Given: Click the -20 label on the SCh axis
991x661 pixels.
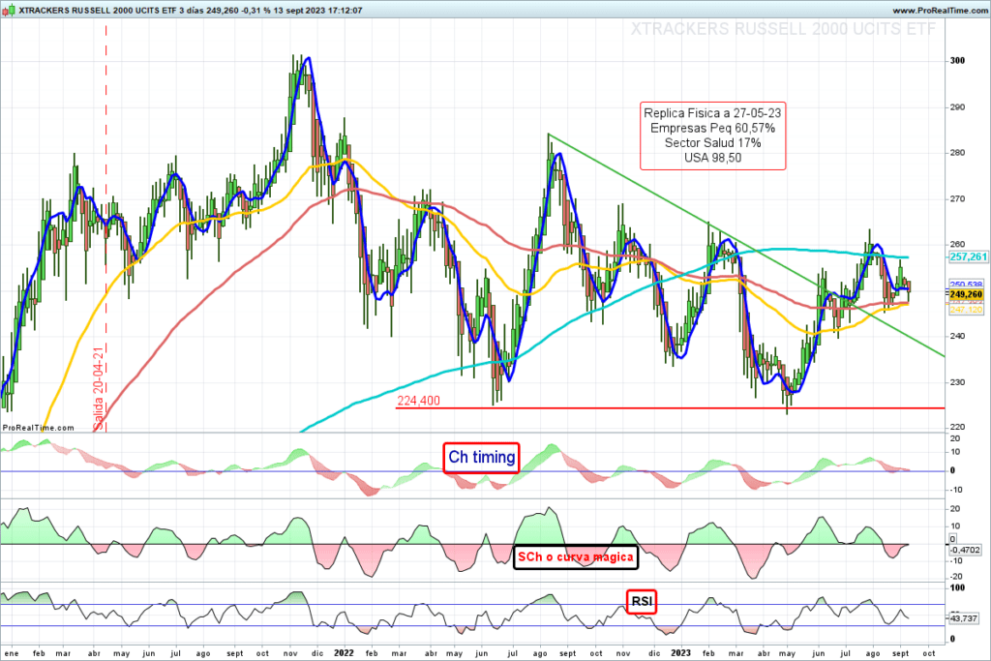Looking at the screenshot, I should click(955, 577).
